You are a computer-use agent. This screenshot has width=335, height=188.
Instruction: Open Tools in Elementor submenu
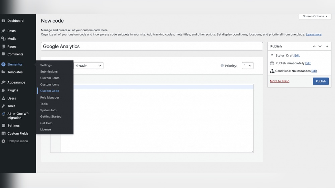(44, 104)
